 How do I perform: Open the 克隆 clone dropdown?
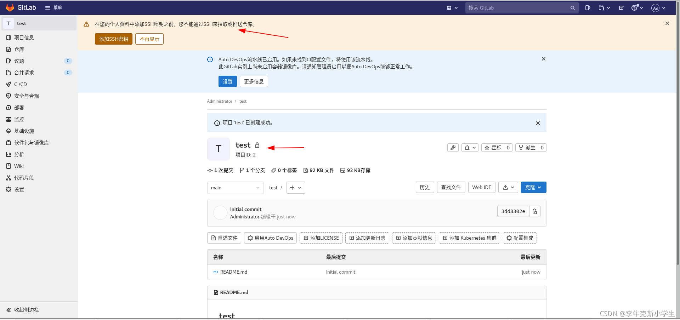tap(533, 187)
